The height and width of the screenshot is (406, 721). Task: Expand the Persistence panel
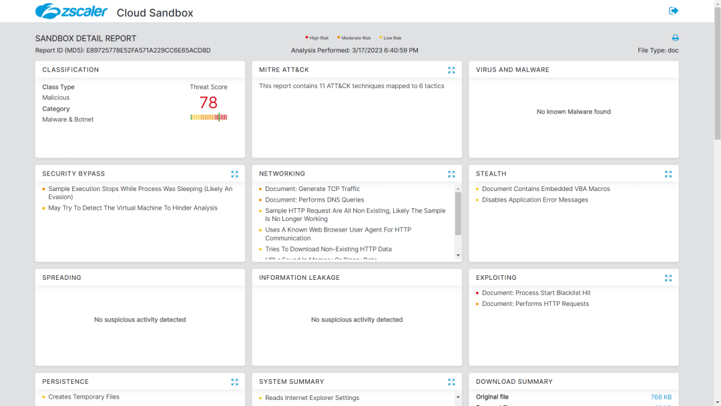tap(234, 383)
